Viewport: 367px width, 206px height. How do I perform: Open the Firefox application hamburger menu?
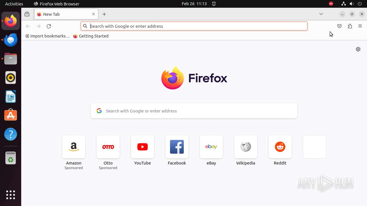360,26
